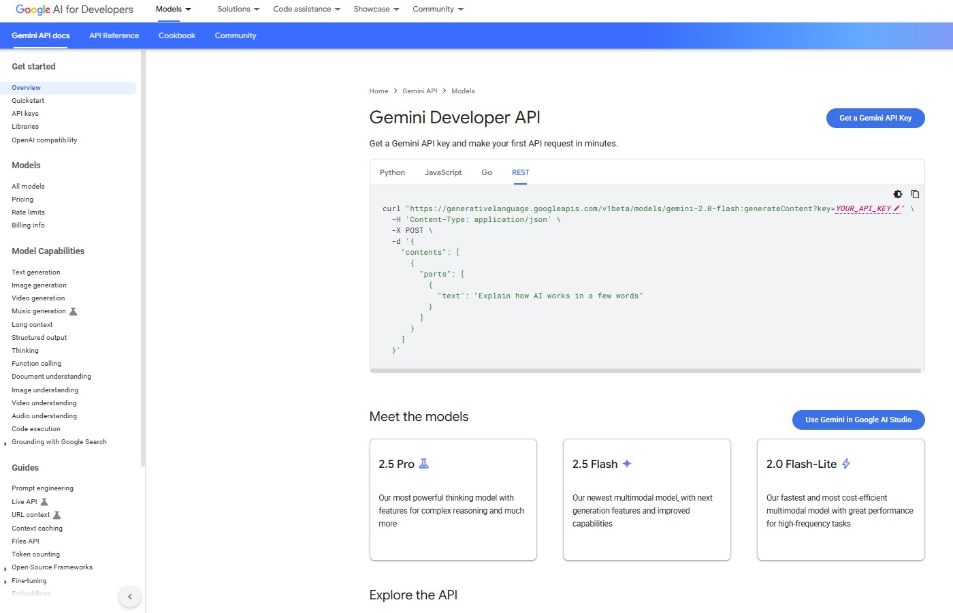Open Document understanding sidebar link
Screen dimensions: 953x613
tap(51, 377)
